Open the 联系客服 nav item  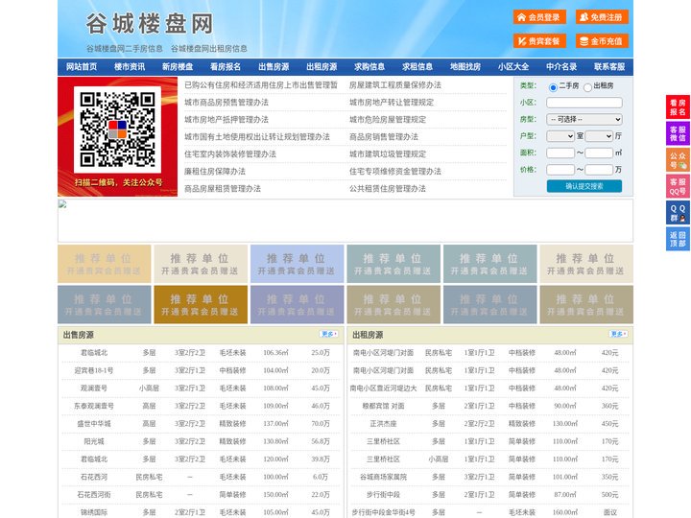609,66
